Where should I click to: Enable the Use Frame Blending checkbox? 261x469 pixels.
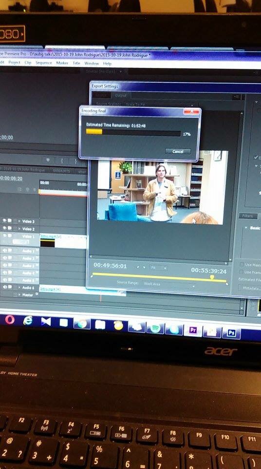[x=242, y=272]
